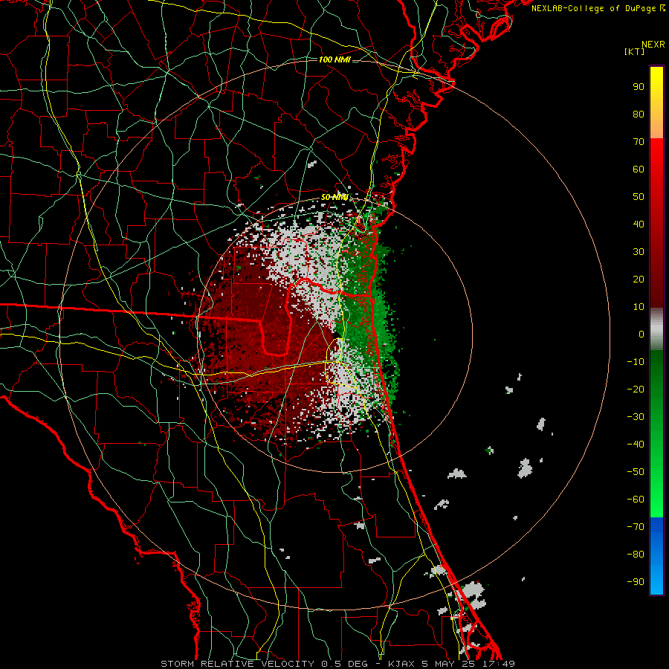Click the 20 value on velocity scale
Image resolution: width=669 pixels, height=669 pixels.
coord(639,279)
